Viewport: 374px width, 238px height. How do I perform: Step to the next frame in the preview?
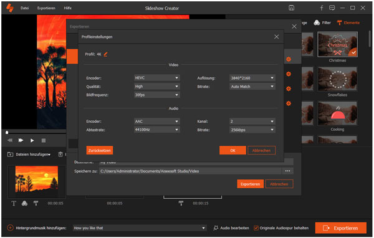point(21,140)
